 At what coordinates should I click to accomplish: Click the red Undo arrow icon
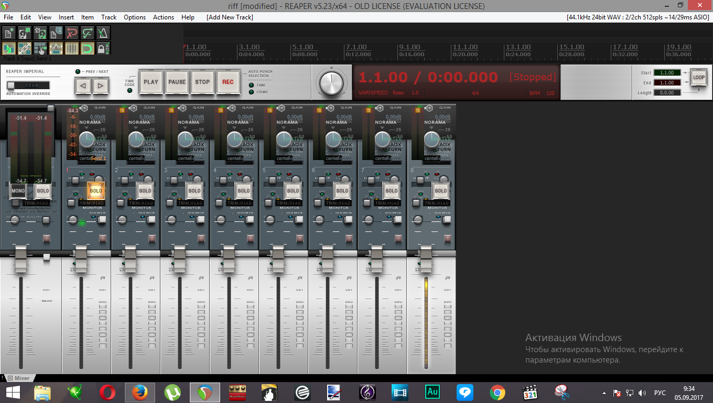tap(72, 33)
